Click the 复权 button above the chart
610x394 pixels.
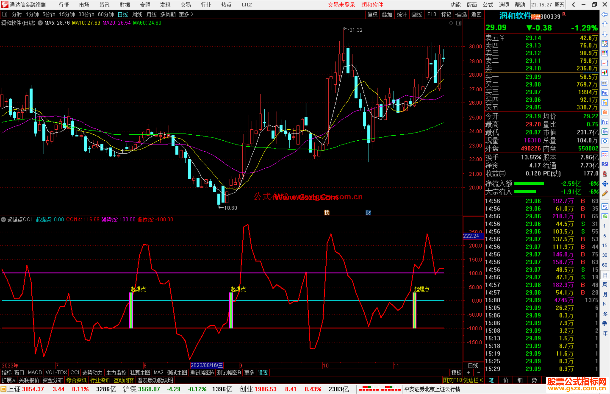[x=372, y=14]
